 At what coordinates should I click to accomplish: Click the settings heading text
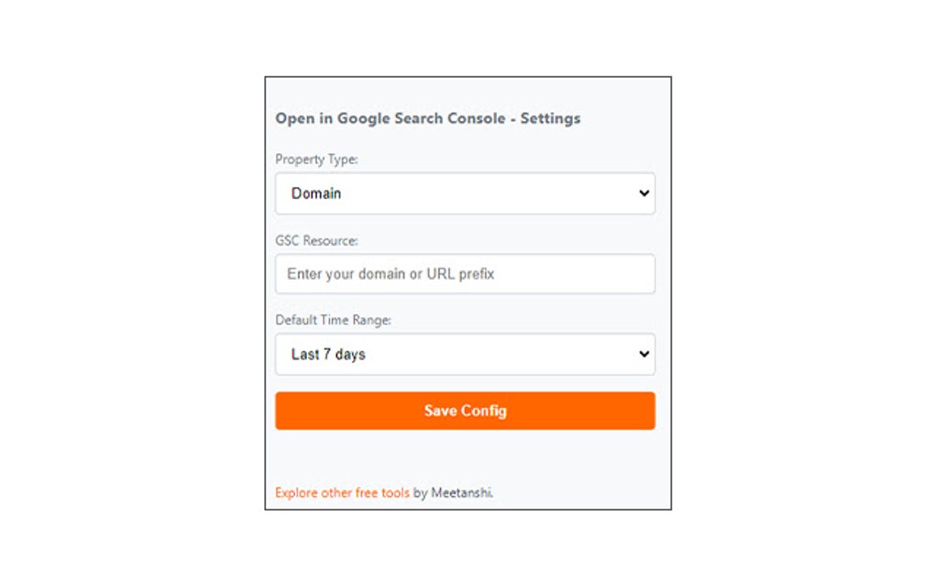tap(427, 118)
